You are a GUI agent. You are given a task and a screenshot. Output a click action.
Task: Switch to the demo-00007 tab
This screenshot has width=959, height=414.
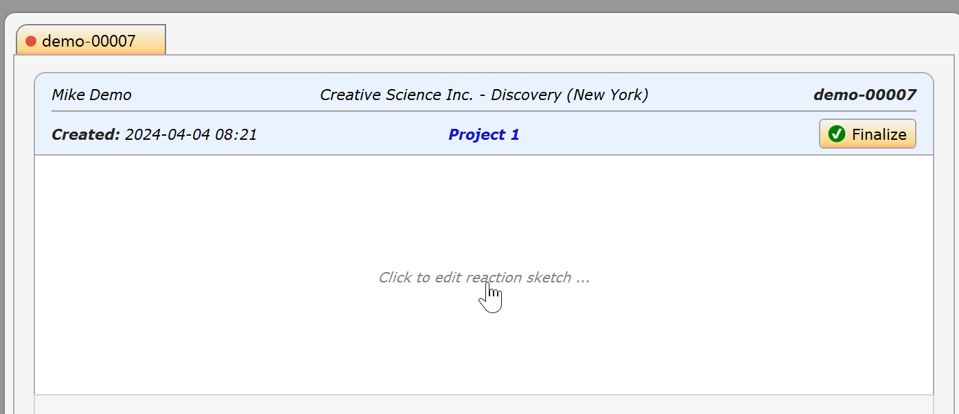[91, 40]
